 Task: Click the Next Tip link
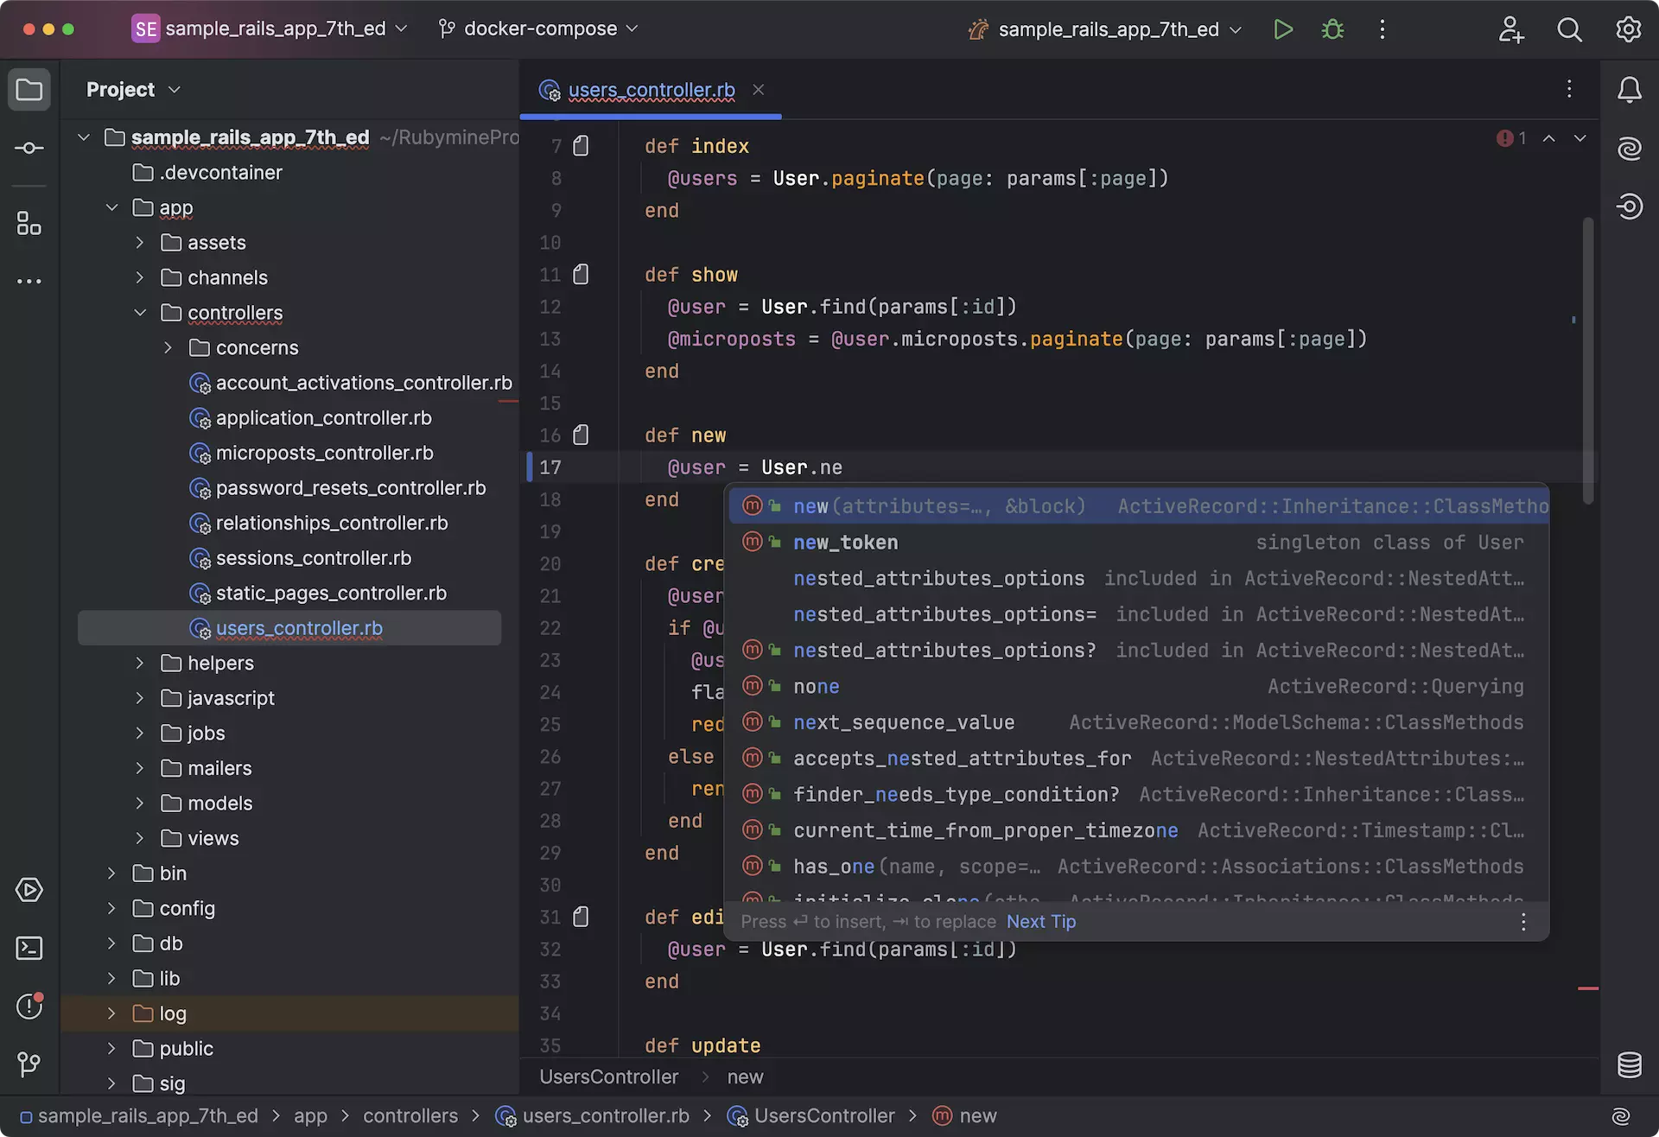tap(1040, 922)
